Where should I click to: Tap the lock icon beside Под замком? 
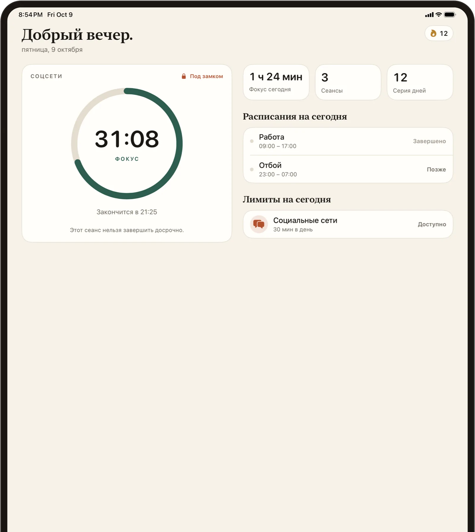click(184, 76)
